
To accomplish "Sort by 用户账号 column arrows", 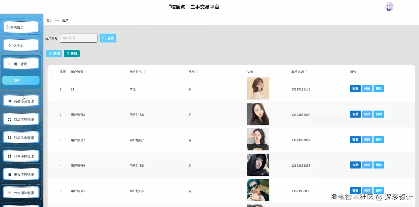I will pyautogui.click(x=86, y=72).
